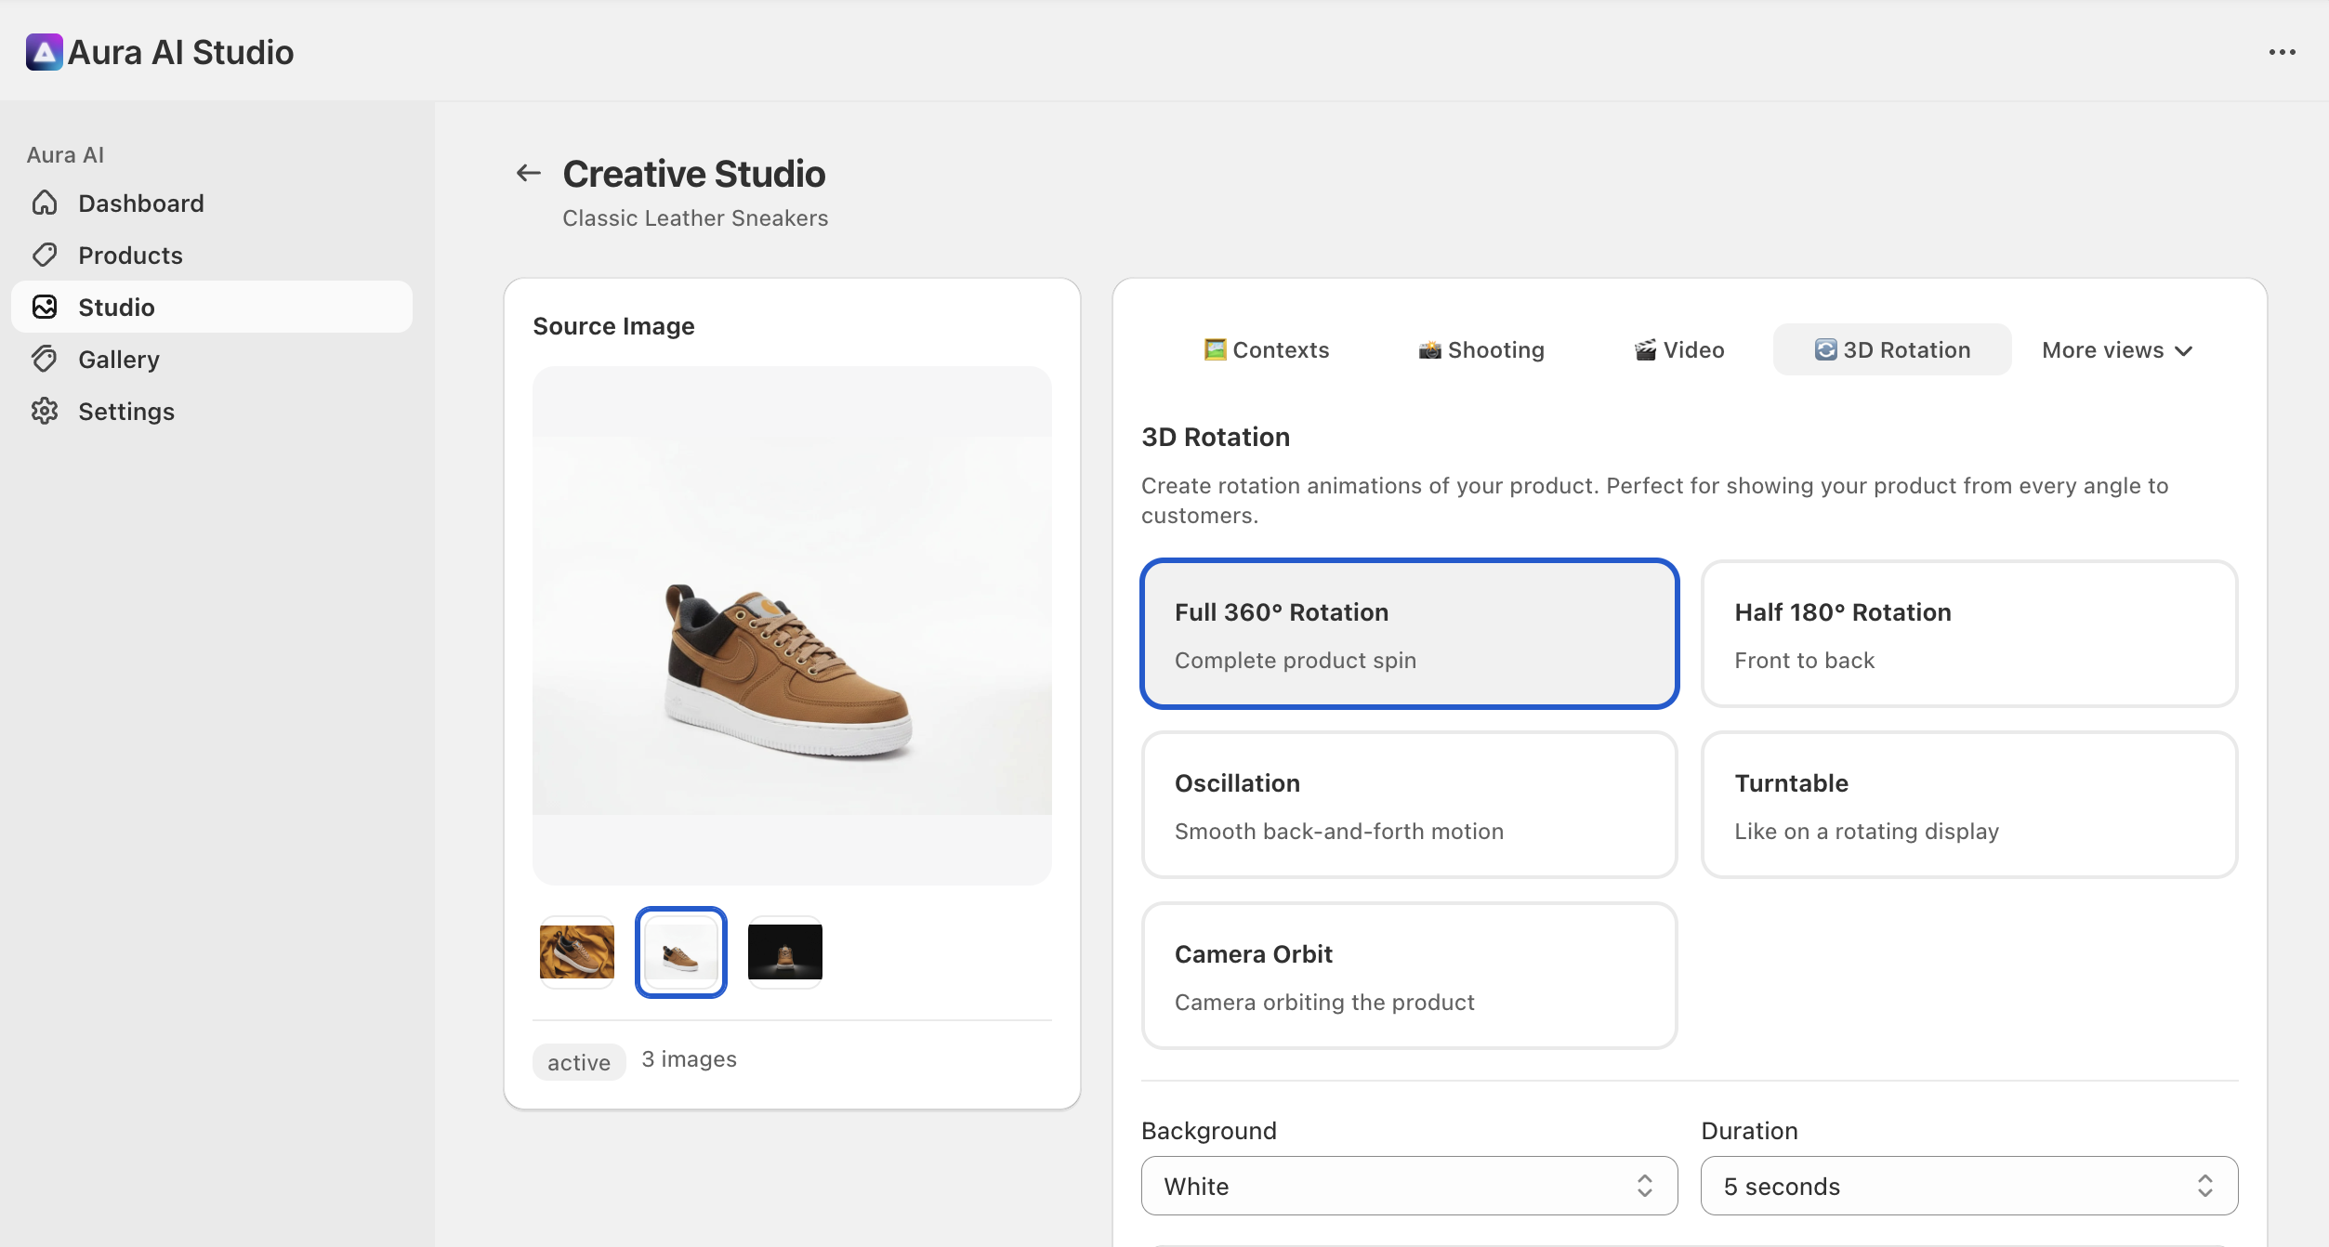Click the Aura AI Studio logo icon
2329x1247 pixels.
[x=44, y=52]
